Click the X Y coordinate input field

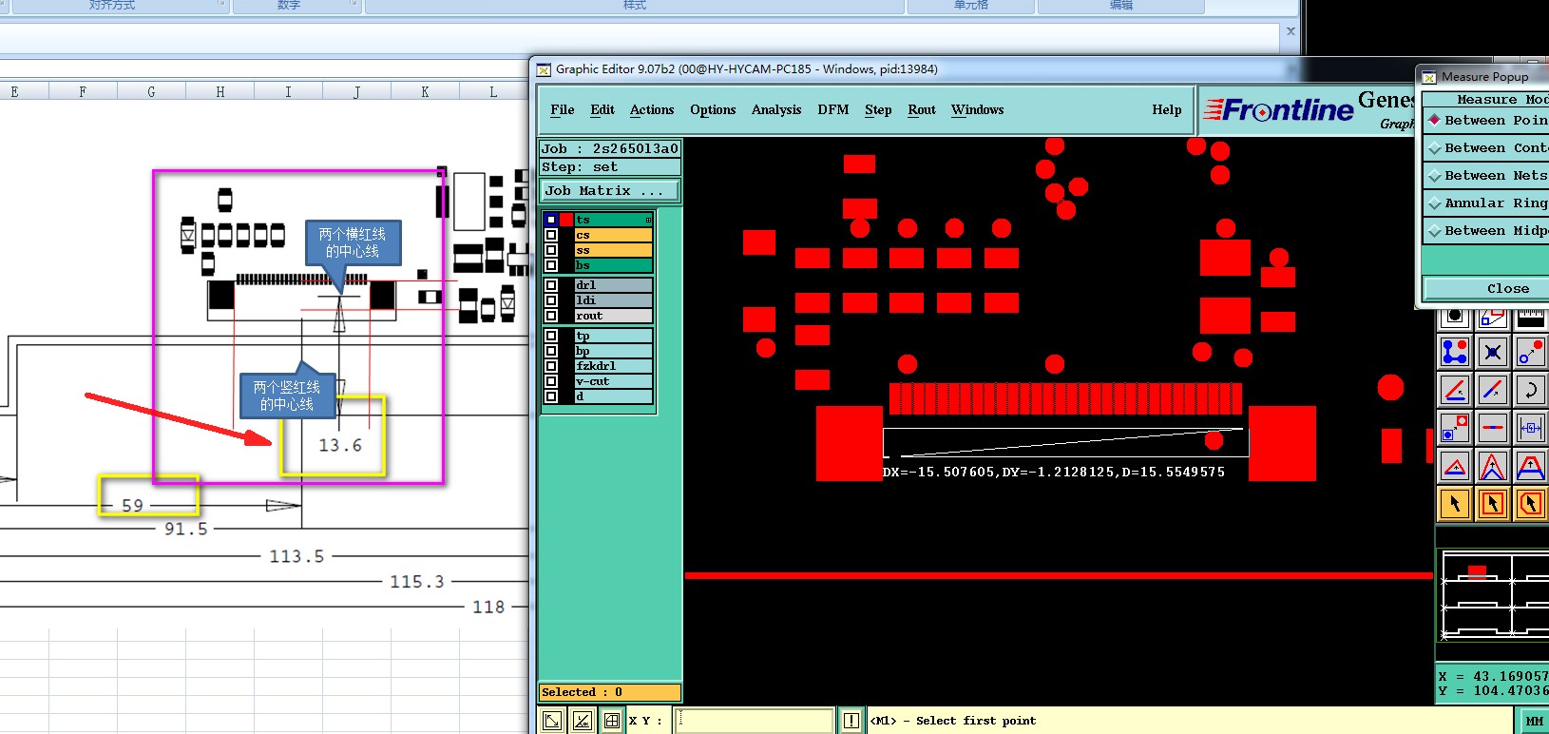(755, 721)
